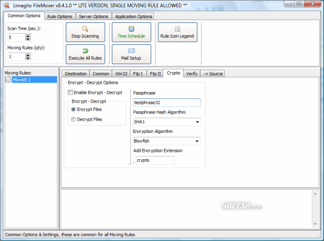Click the Stop Scanning button
The width and height of the screenshot is (324, 241).
tap(85, 32)
